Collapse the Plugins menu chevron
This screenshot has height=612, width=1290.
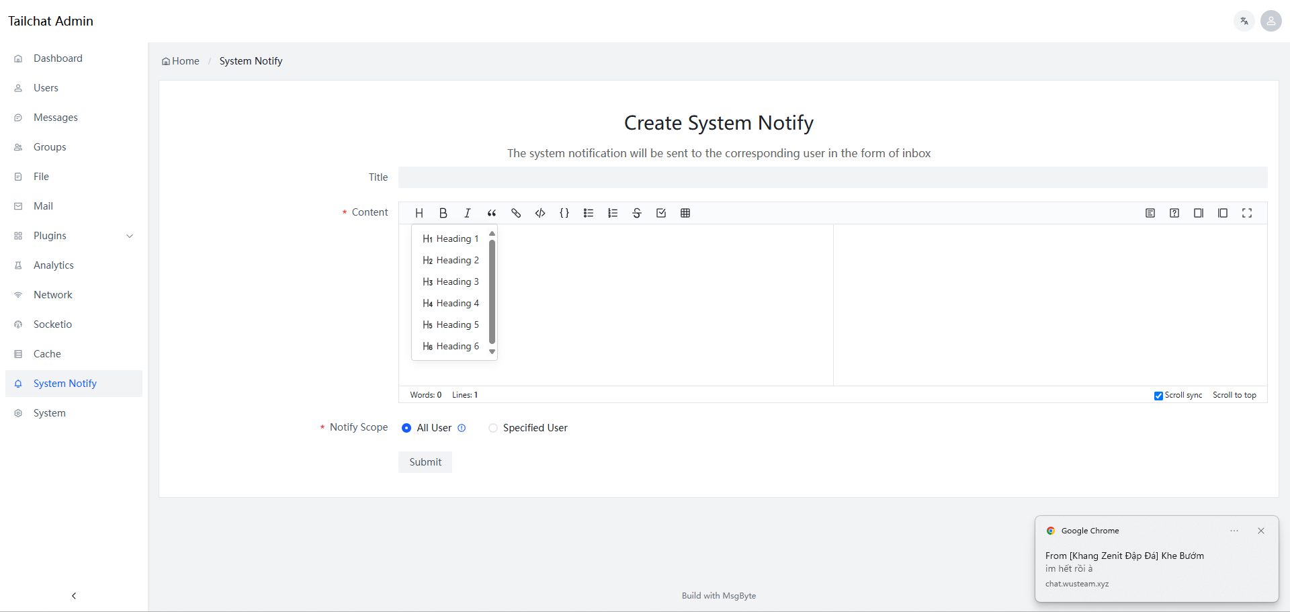tap(130, 236)
